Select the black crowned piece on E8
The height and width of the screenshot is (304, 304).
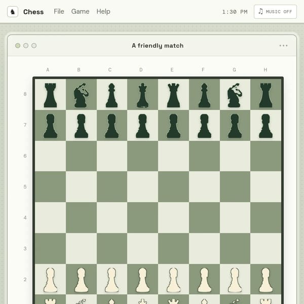[x=173, y=95]
